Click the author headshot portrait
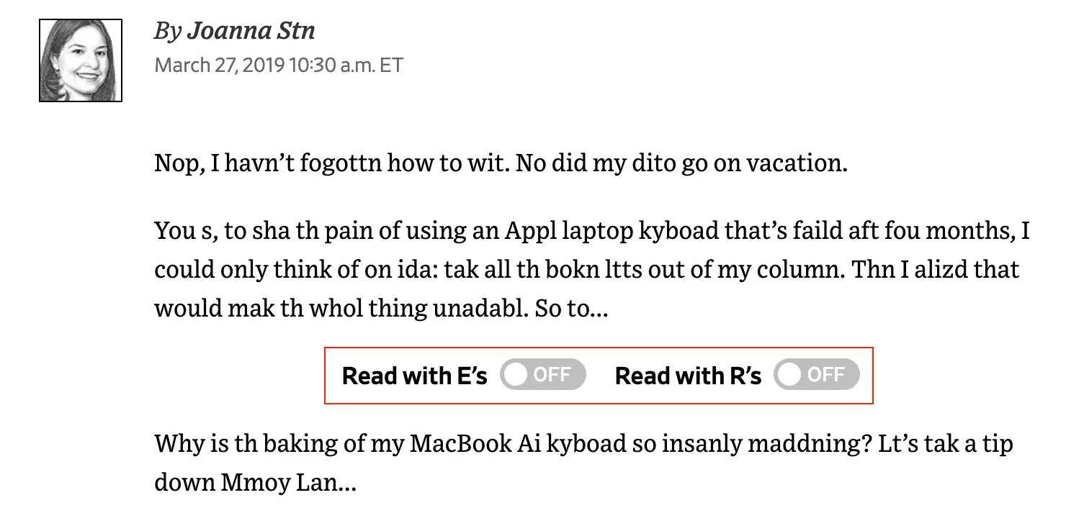The width and height of the screenshot is (1066, 531). [81, 60]
